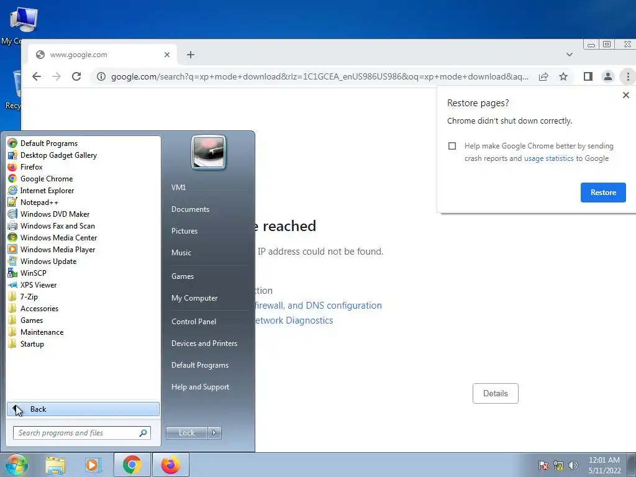The width and height of the screenshot is (636, 477).
Task: Open Default Programs in the right pane
Action: [x=199, y=365]
